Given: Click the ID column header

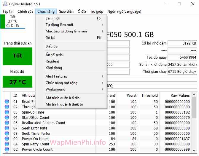Looking at the screenshot, I should pos(15,96).
